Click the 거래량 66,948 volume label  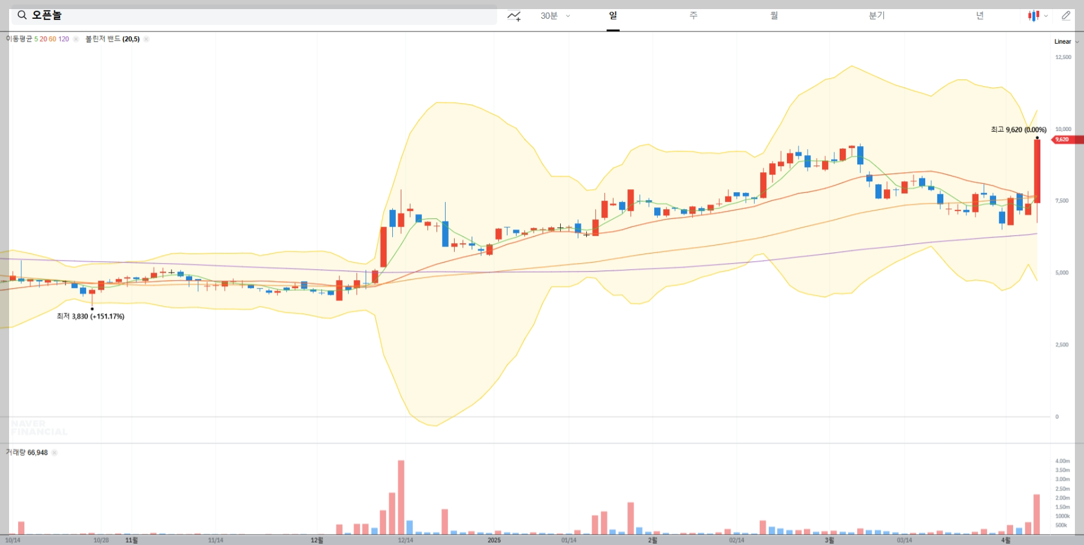coord(27,452)
